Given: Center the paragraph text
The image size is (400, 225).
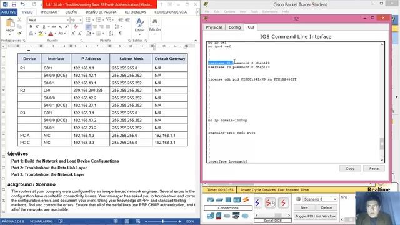Looking at the screenshot, I should (x=95, y=27).
